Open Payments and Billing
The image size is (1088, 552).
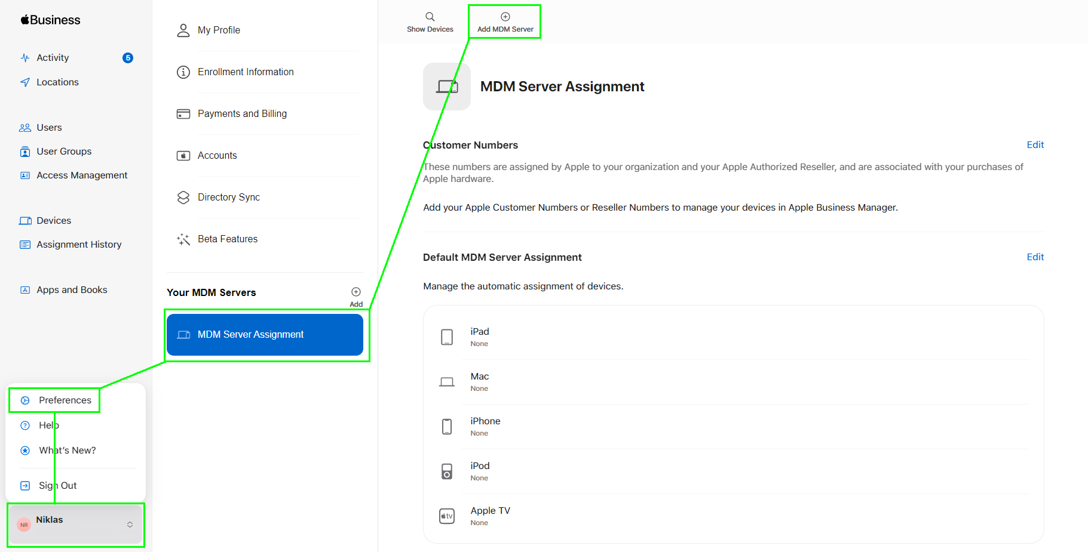[241, 114]
